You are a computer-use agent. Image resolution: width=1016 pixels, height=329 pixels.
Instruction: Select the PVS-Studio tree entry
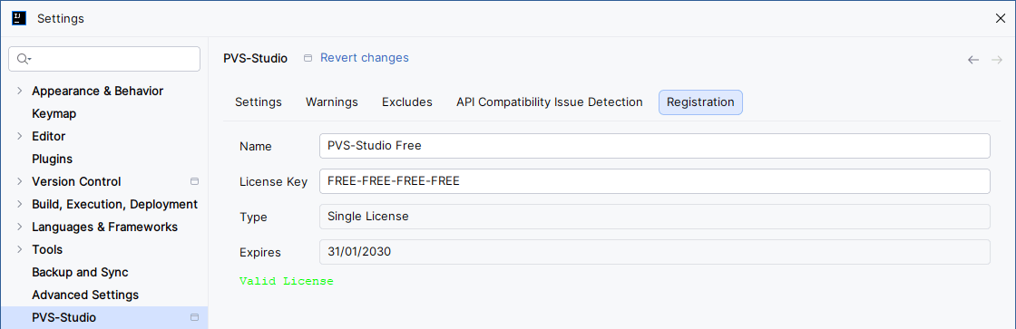(x=104, y=317)
